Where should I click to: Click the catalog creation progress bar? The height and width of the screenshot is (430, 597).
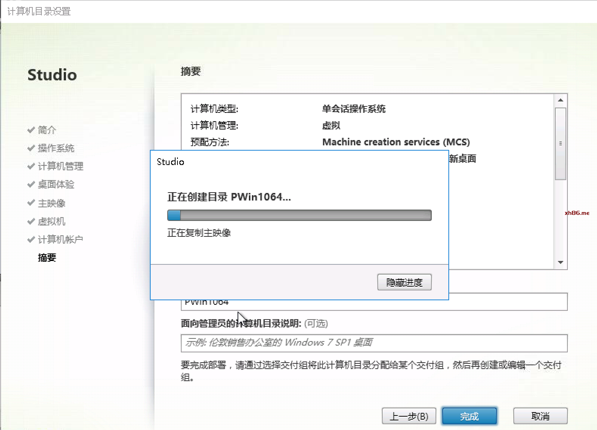[299, 215]
